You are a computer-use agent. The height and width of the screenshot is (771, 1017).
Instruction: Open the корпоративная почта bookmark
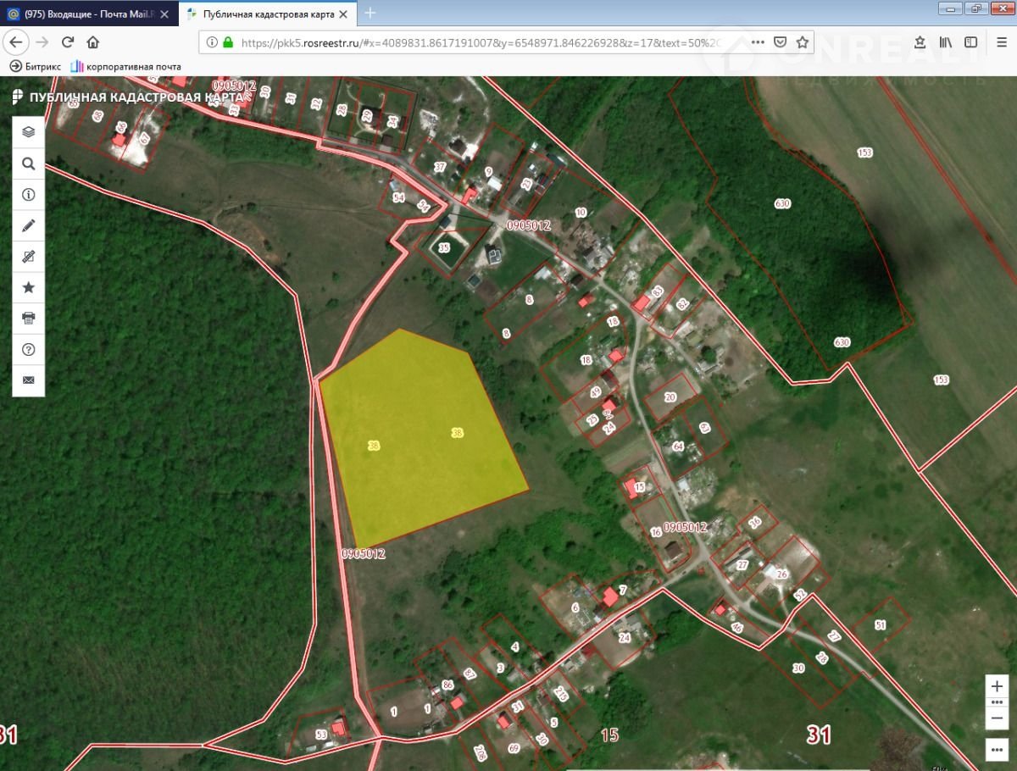[125, 66]
